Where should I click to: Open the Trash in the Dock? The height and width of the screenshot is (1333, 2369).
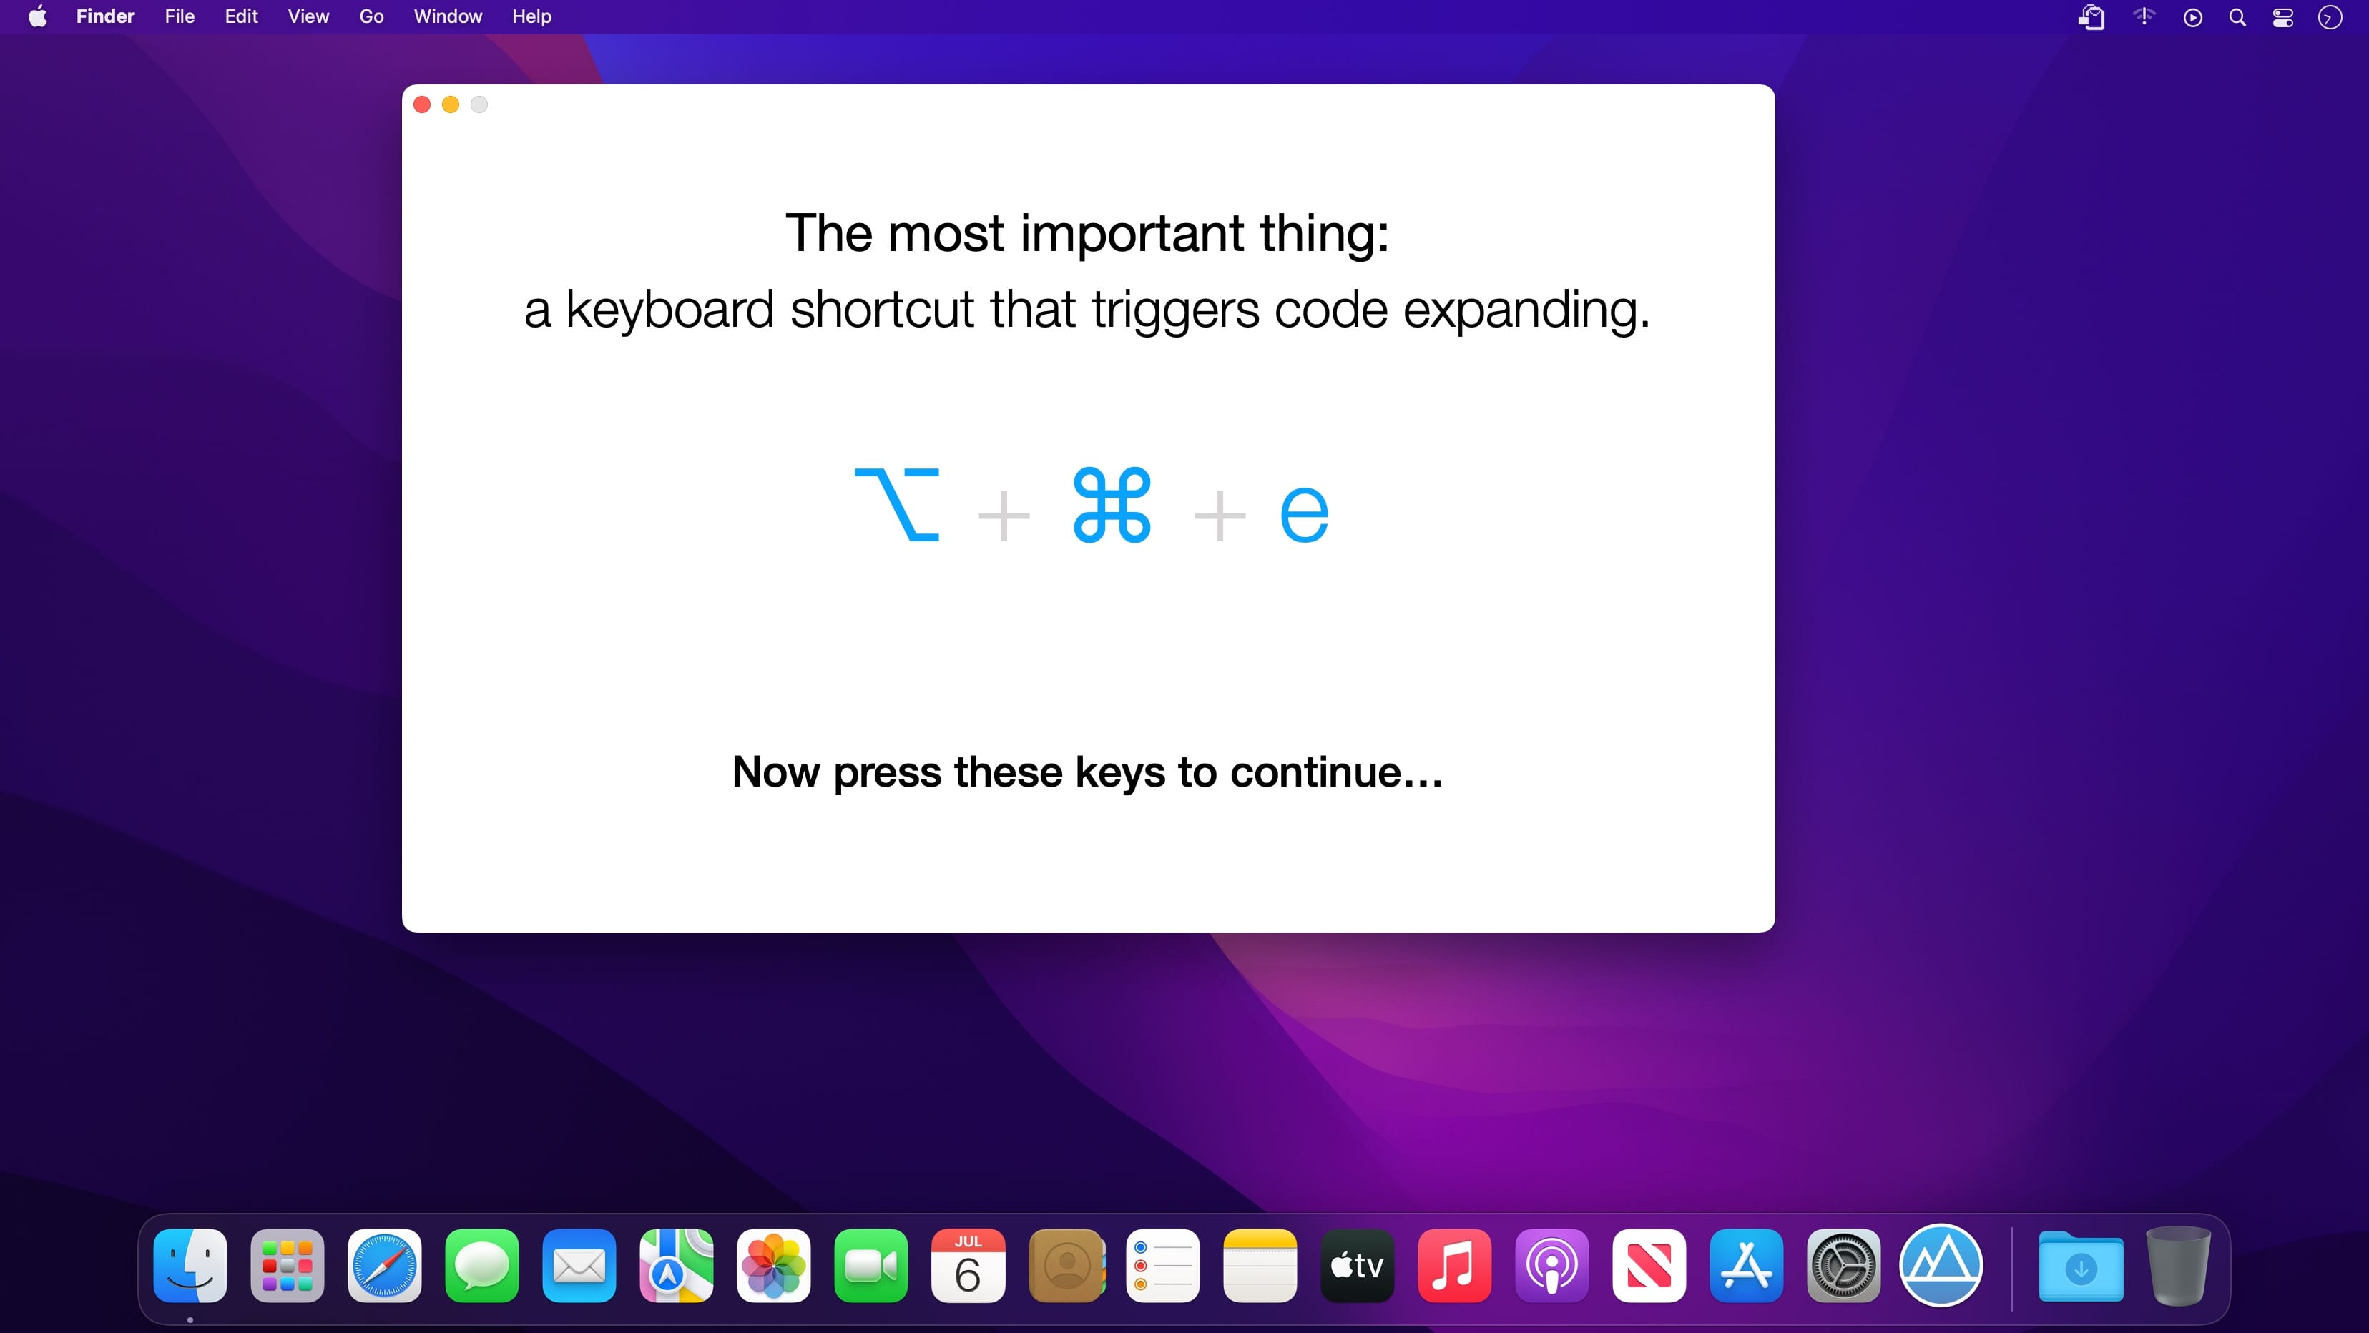tap(2179, 1266)
